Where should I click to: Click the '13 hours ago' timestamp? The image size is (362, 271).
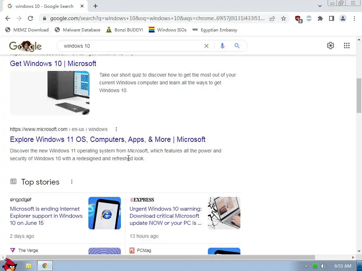[x=144, y=236]
